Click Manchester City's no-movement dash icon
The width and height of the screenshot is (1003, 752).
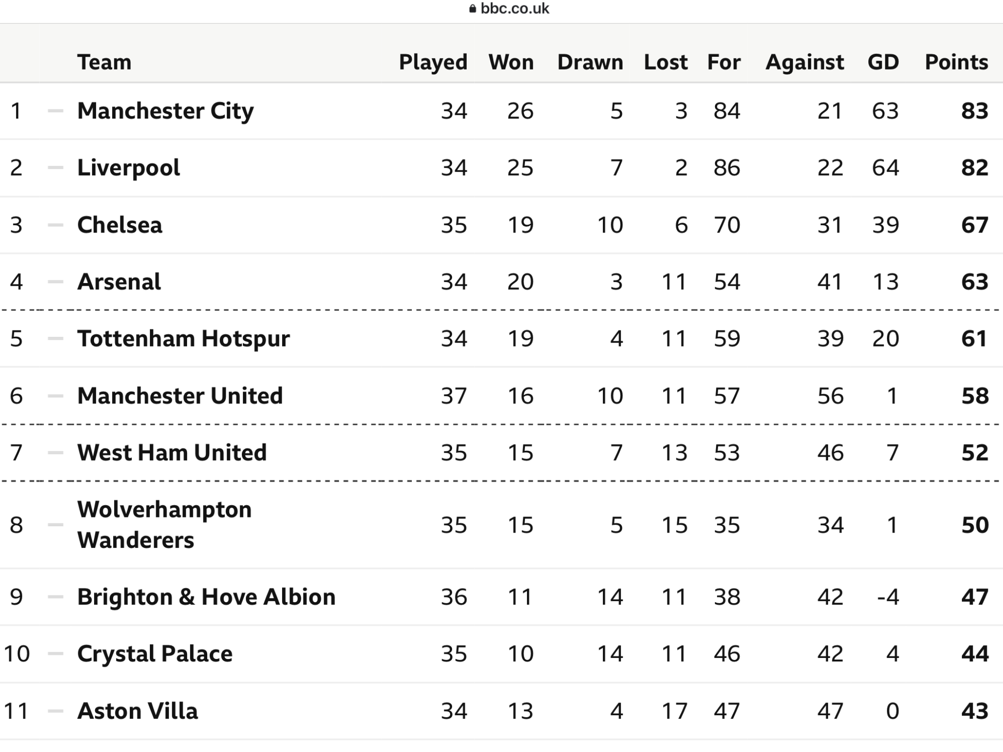point(55,111)
